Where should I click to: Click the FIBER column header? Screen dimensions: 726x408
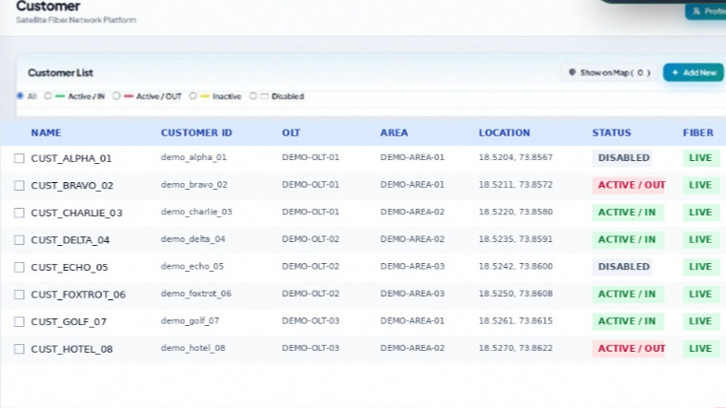pos(698,133)
